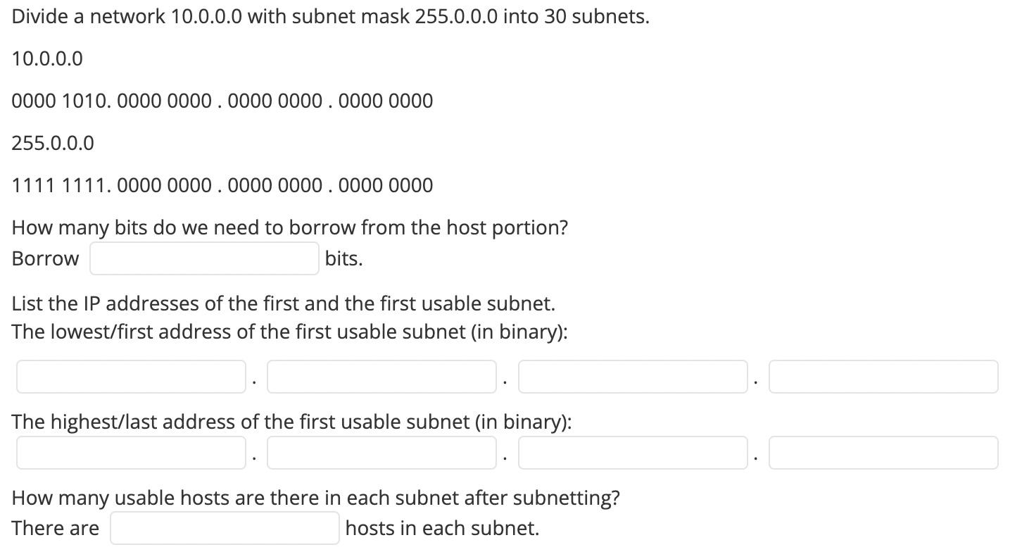Screen dimensions: 1022x559
Task: Select the question title about dividing 10.0.0.0
Action: [329, 16]
